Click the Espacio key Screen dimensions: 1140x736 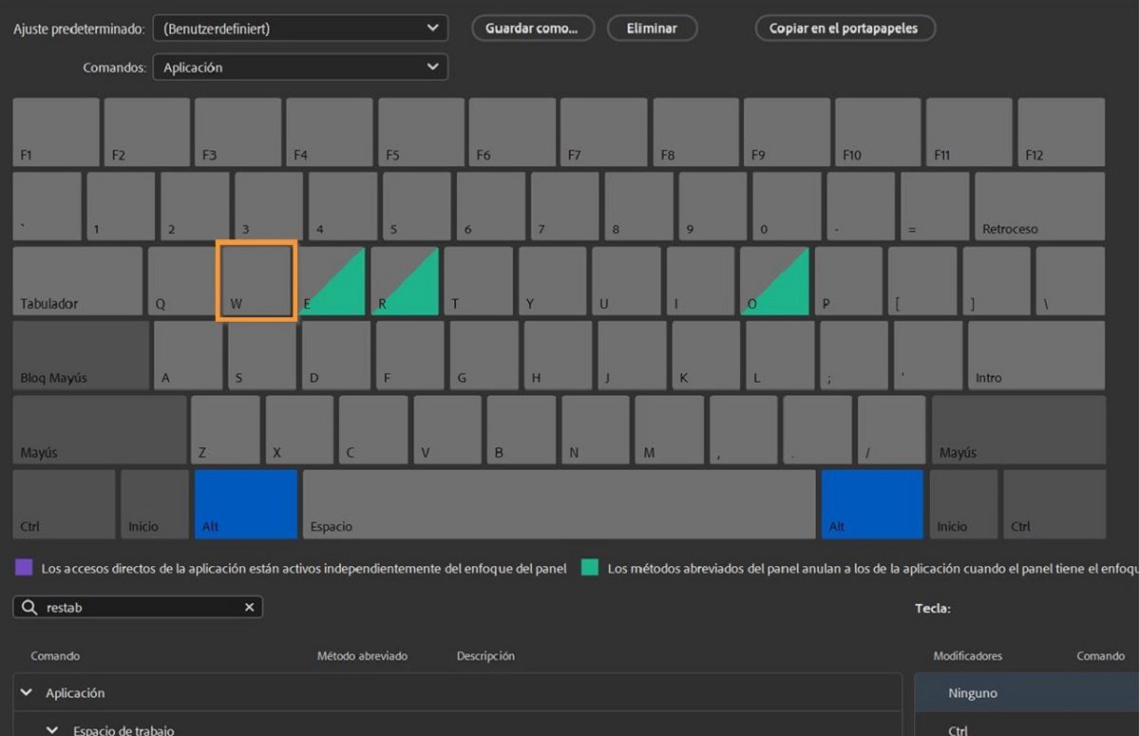click(x=559, y=504)
